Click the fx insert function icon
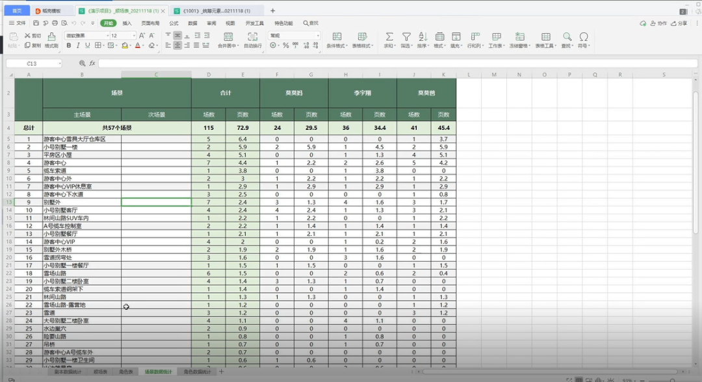The height and width of the screenshot is (382, 702). pos(92,64)
